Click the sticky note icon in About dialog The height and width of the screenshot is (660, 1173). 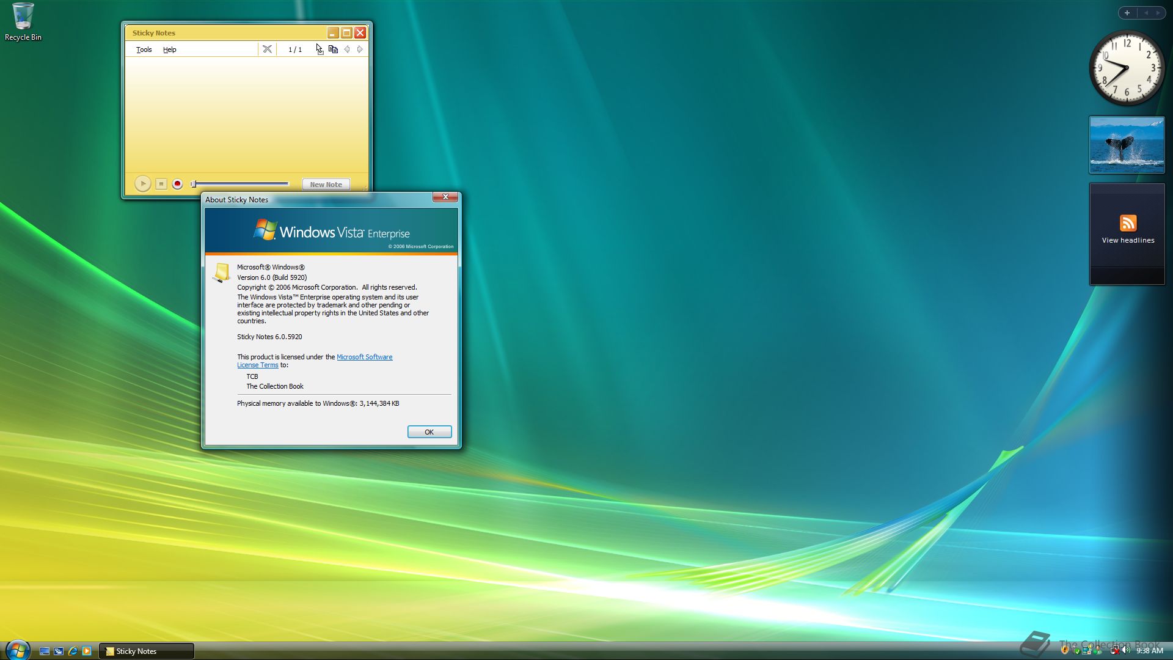tap(221, 273)
